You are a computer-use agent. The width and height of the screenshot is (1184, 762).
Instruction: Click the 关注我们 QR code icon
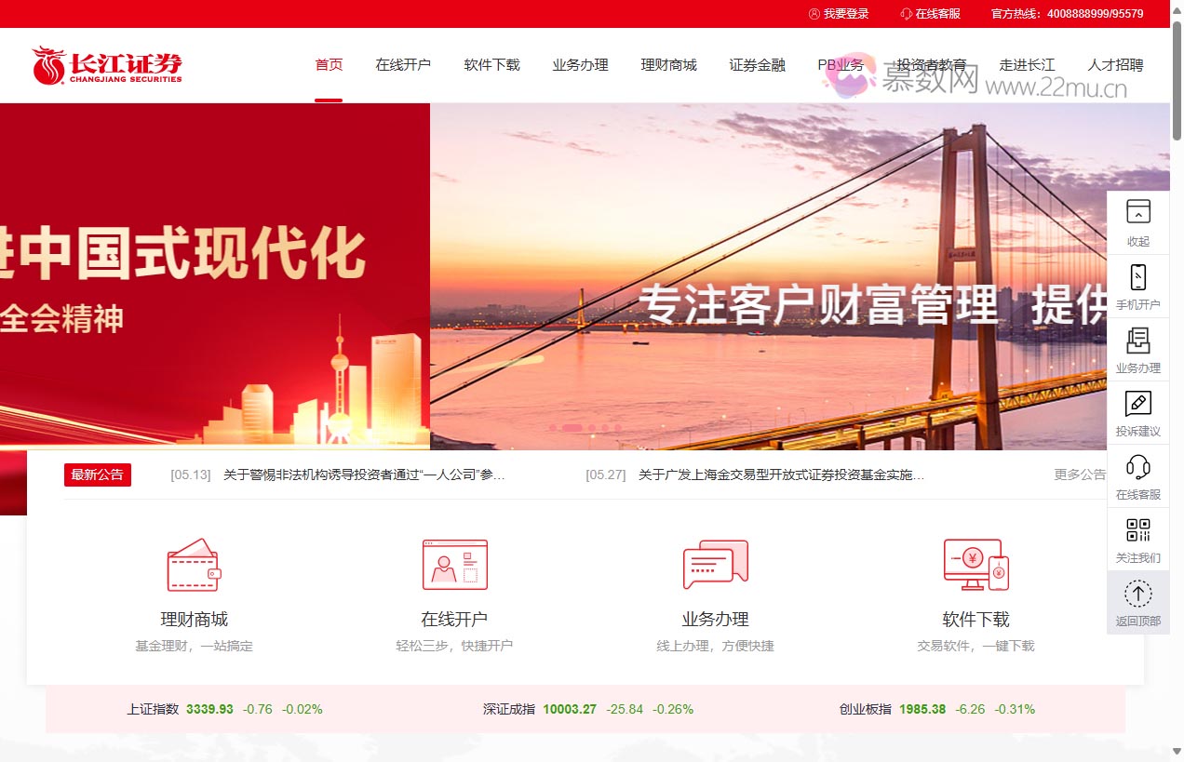[1137, 530]
